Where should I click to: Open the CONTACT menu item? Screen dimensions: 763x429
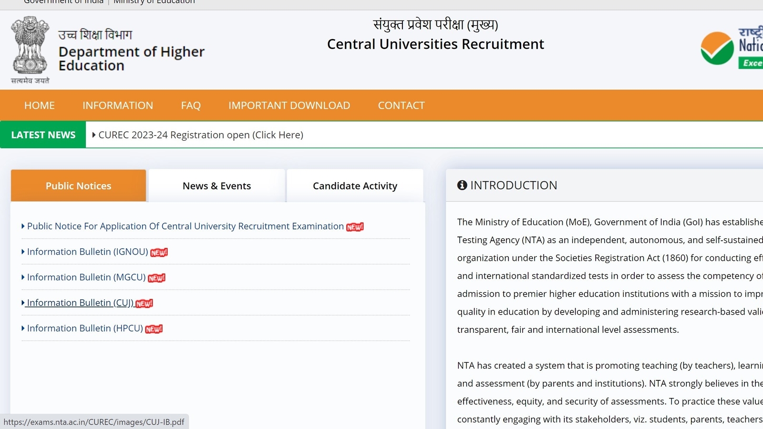[x=401, y=105]
